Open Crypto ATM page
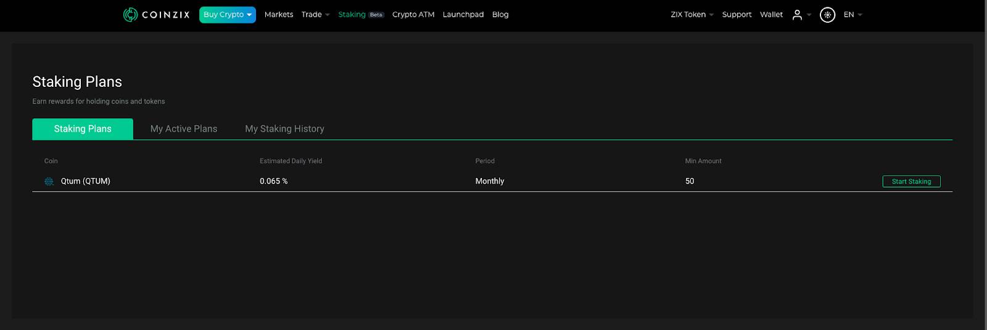The width and height of the screenshot is (987, 330). coord(413,15)
